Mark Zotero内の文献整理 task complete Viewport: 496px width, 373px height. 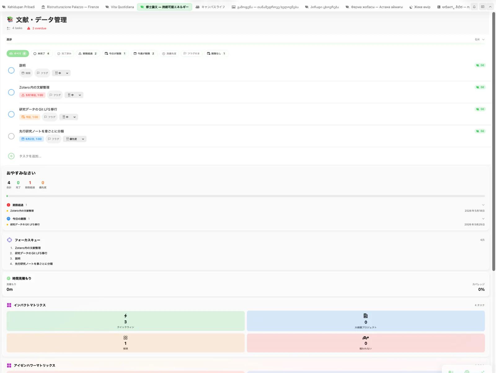pyautogui.click(x=11, y=92)
